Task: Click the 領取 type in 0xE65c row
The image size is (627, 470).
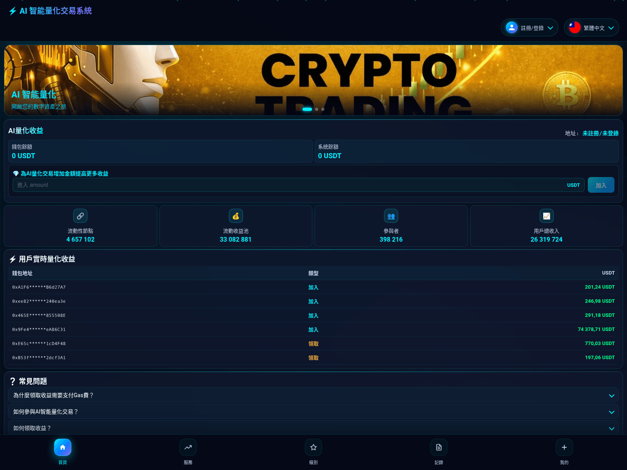Action: pyautogui.click(x=313, y=343)
